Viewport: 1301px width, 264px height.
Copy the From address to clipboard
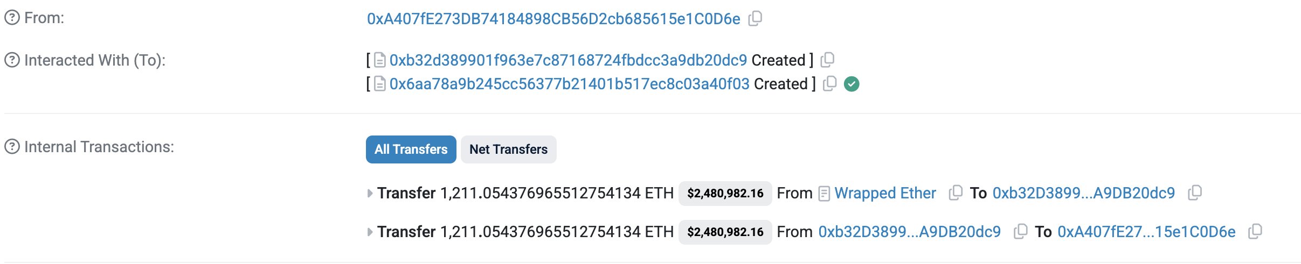[755, 18]
